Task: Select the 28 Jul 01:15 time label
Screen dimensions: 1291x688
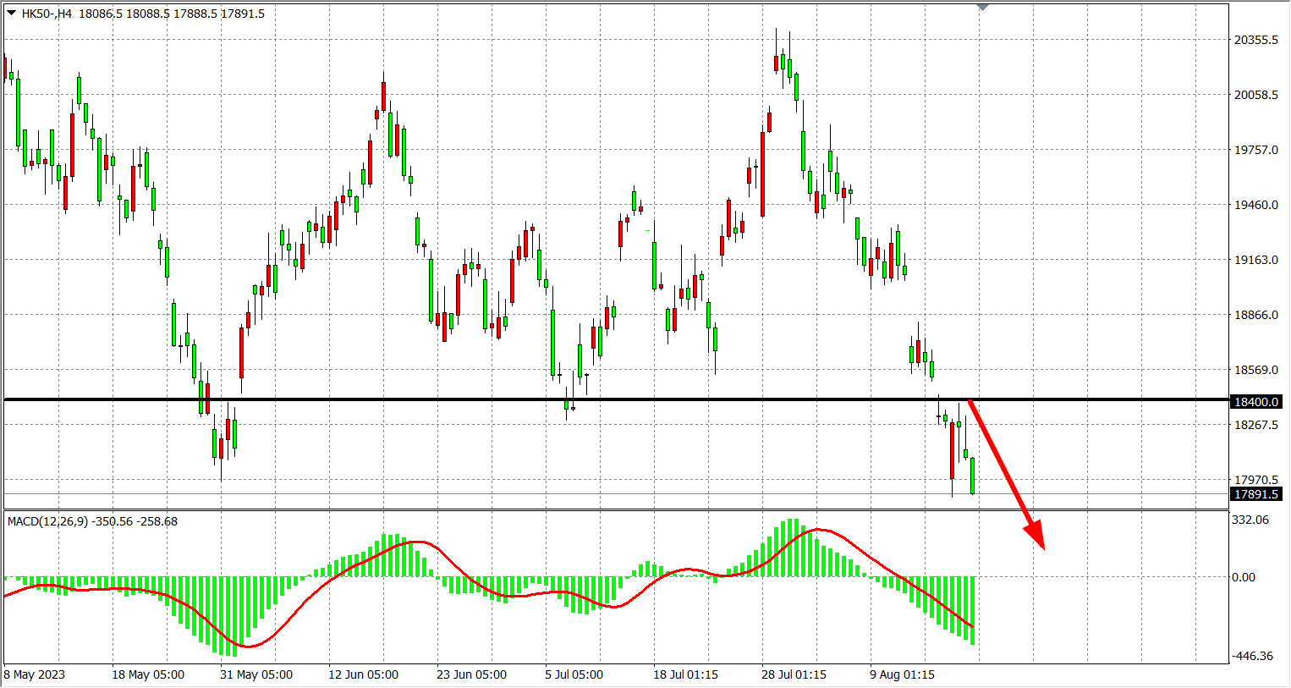Action: coord(794,674)
